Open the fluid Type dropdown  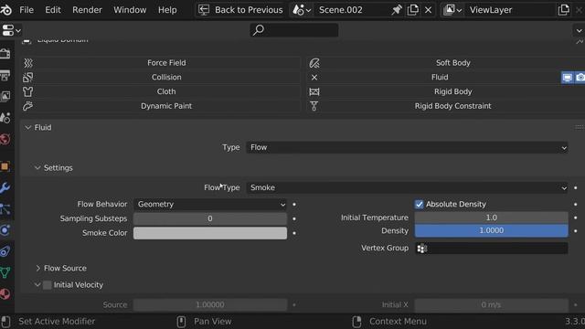(407, 147)
